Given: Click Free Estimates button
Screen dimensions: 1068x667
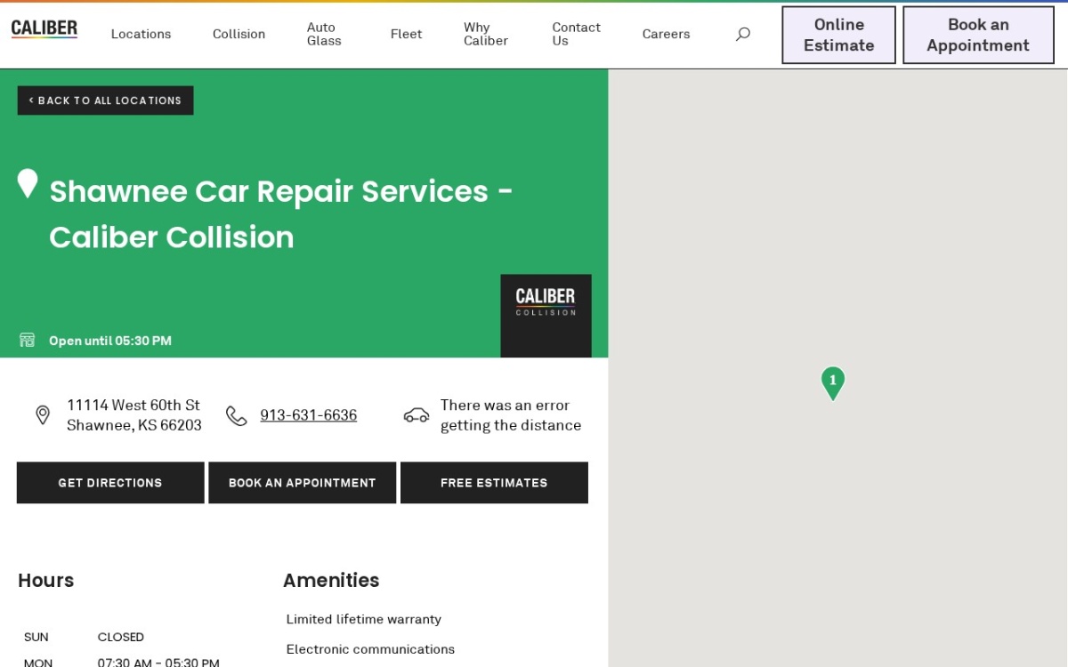Looking at the screenshot, I should 494,483.
